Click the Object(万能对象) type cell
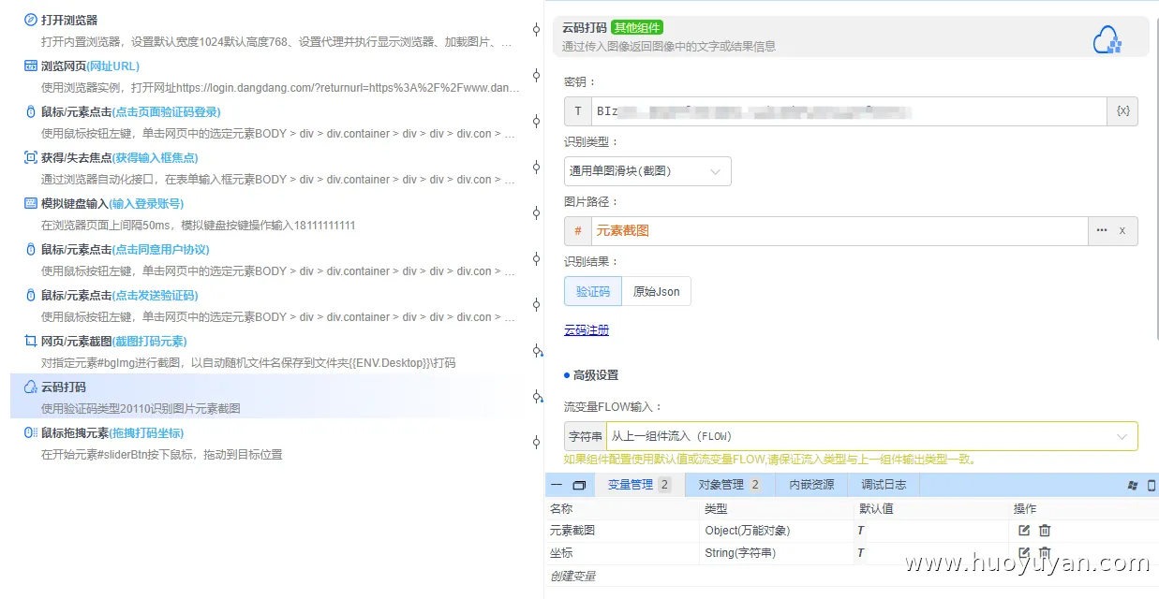The width and height of the screenshot is (1159, 599). (748, 531)
